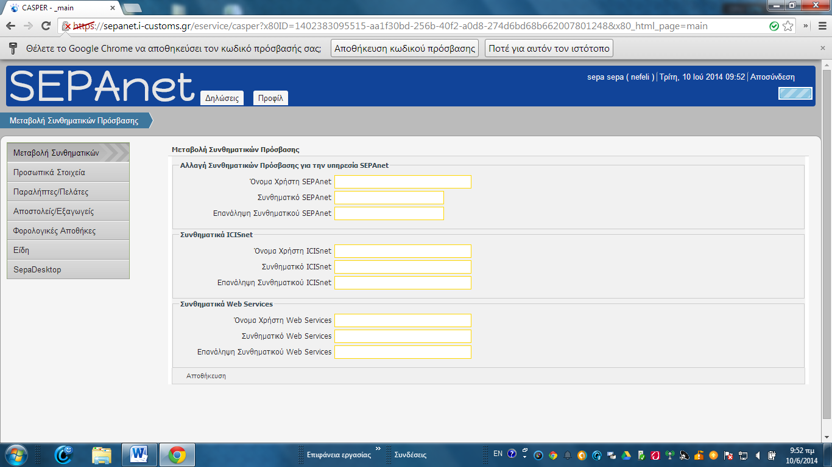Open a new tab with the new-tab button

coord(133,8)
